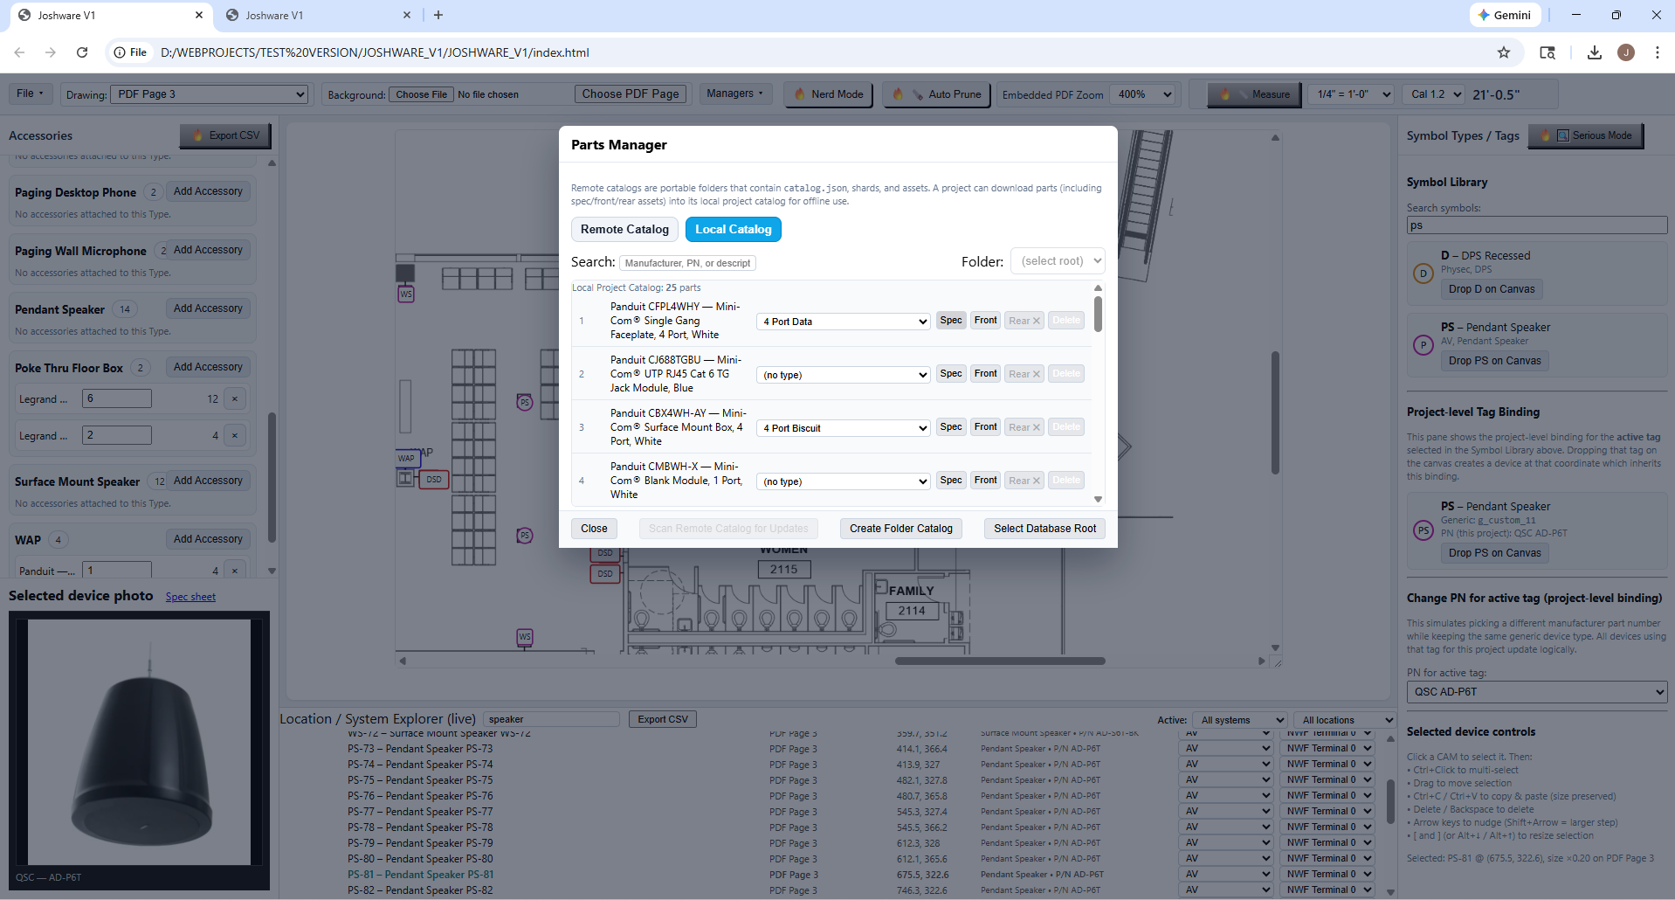Open the Spec sheet link for the selected device
Image resolution: width=1675 pixels, height=900 pixels.
(x=190, y=596)
